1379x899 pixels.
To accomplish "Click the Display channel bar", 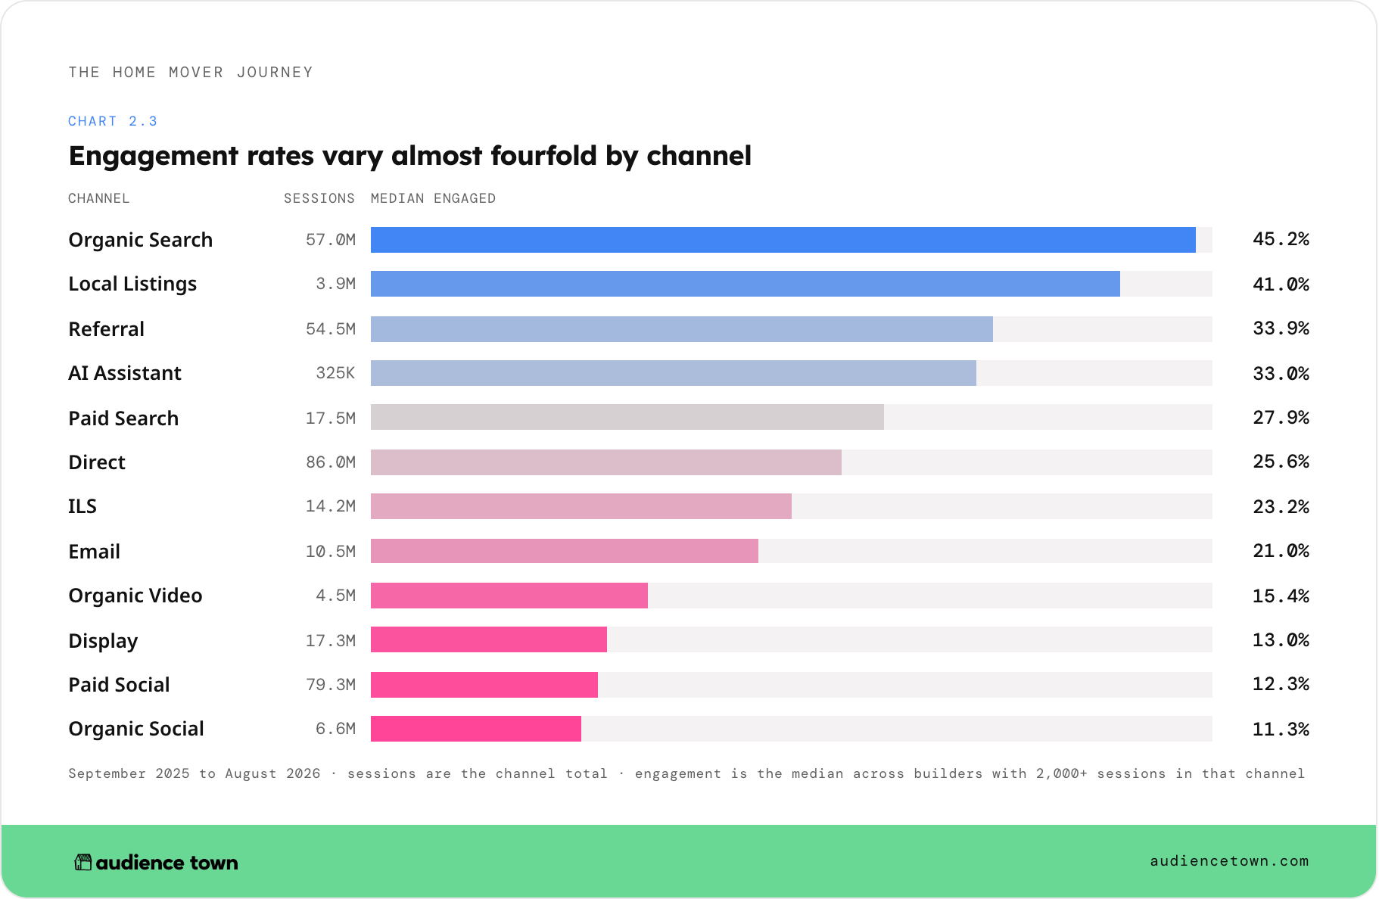I will [x=488, y=639].
